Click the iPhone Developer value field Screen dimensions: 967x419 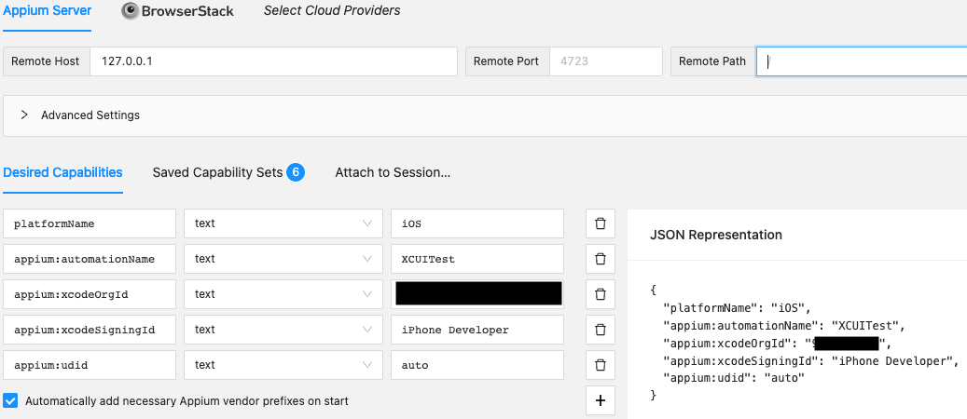[x=477, y=330]
